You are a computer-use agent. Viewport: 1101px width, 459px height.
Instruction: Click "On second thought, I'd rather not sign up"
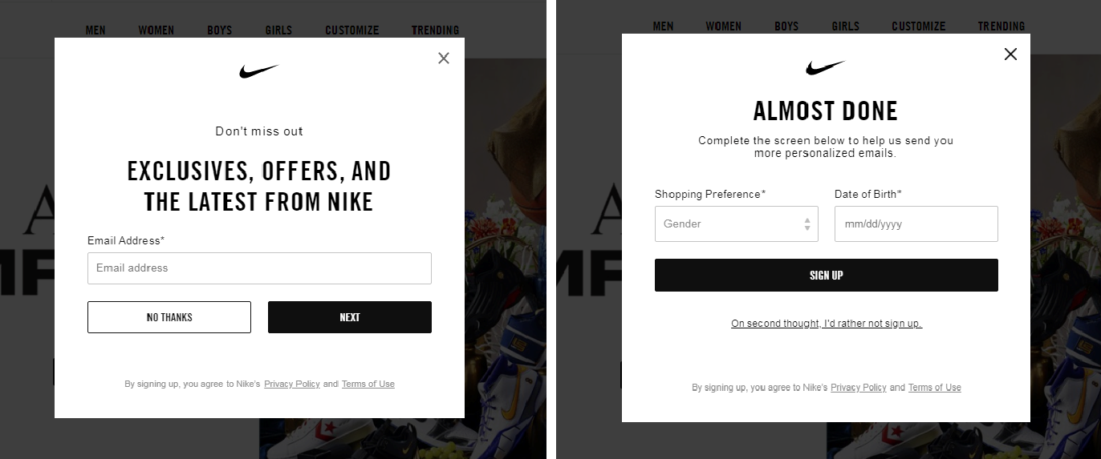[826, 324]
